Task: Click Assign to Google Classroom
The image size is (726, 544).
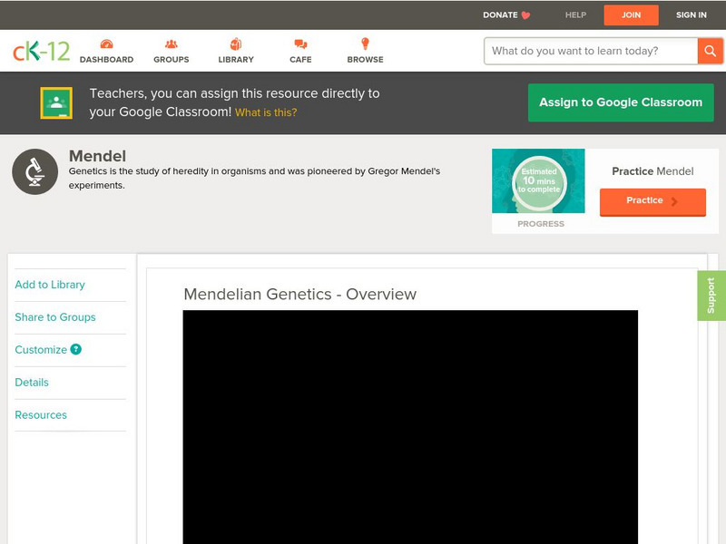Action: point(621,102)
